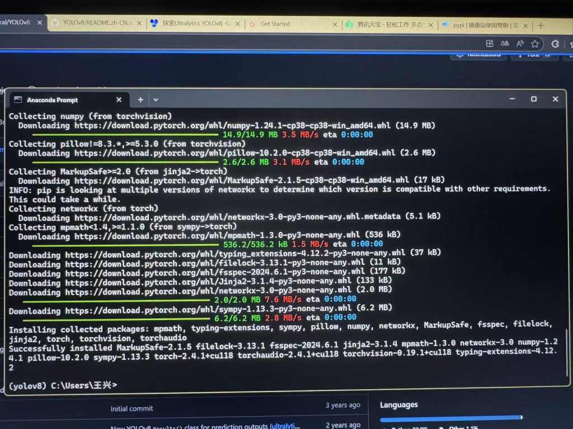Click the numpy-1.24.1 download URL line
Viewport: 573px width, 429px height.
[227, 126]
